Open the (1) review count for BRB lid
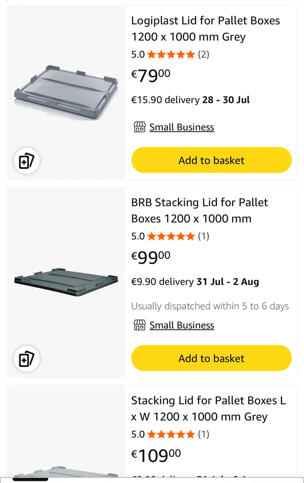 click(x=203, y=236)
